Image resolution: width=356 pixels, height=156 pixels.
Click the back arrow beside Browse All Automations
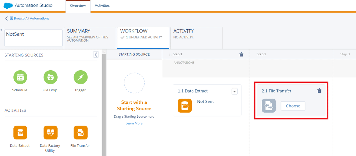7,18
